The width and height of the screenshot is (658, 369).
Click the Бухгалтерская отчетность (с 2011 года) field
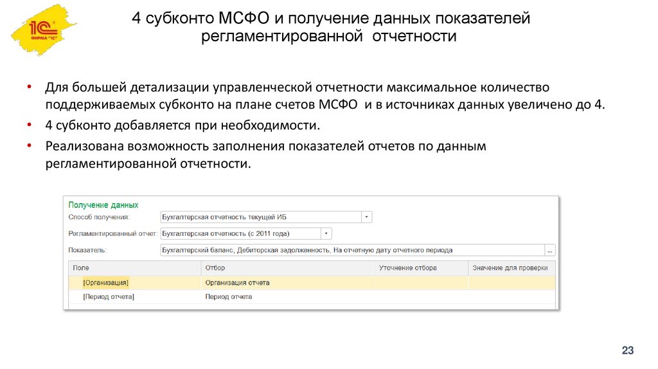click(x=241, y=233)
